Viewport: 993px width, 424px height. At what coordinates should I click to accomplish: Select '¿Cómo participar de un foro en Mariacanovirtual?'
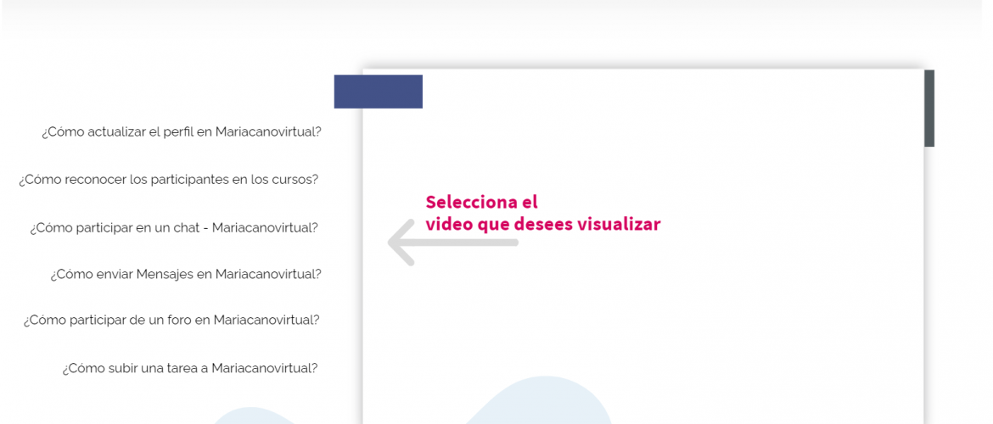coord(171,321)
